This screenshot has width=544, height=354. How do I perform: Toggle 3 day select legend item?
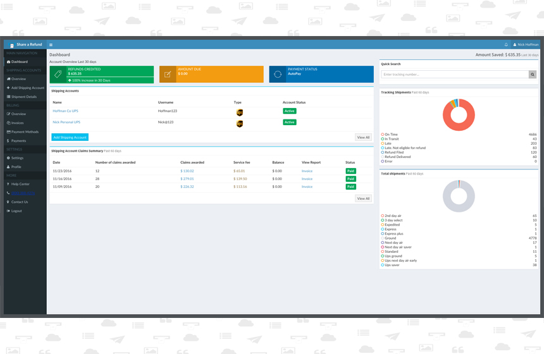[392, 221]
